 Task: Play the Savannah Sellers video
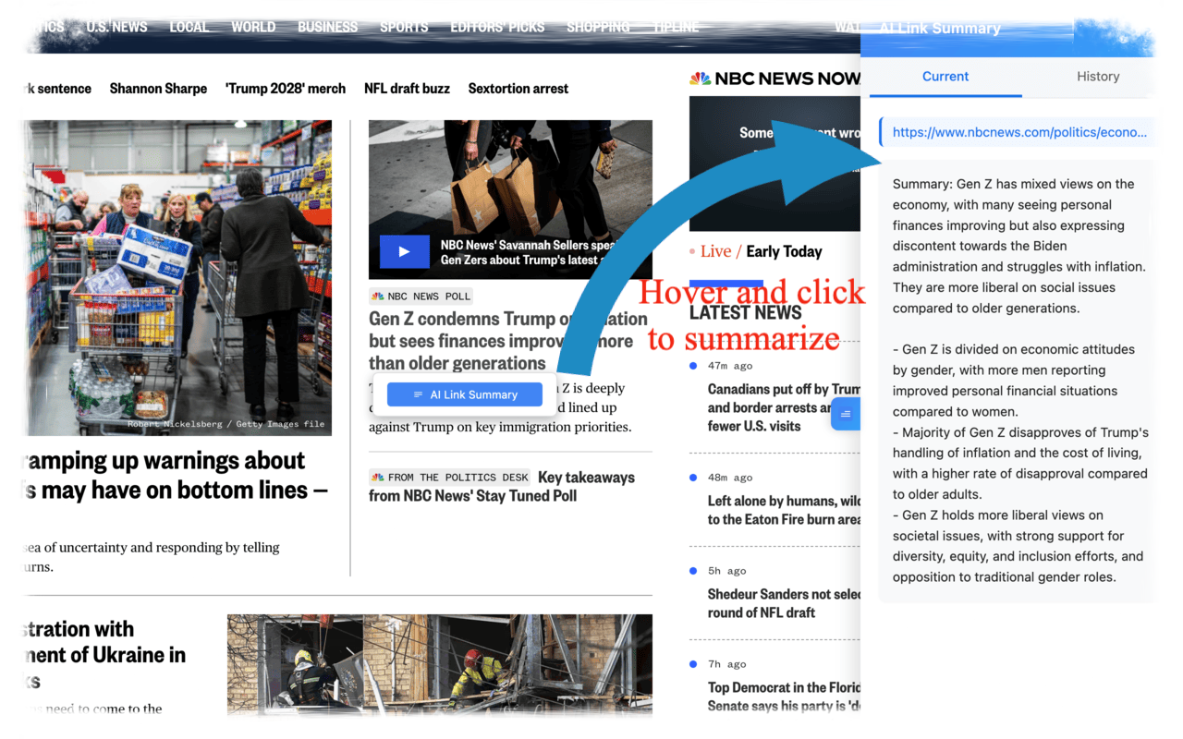[x=404, y=251]
